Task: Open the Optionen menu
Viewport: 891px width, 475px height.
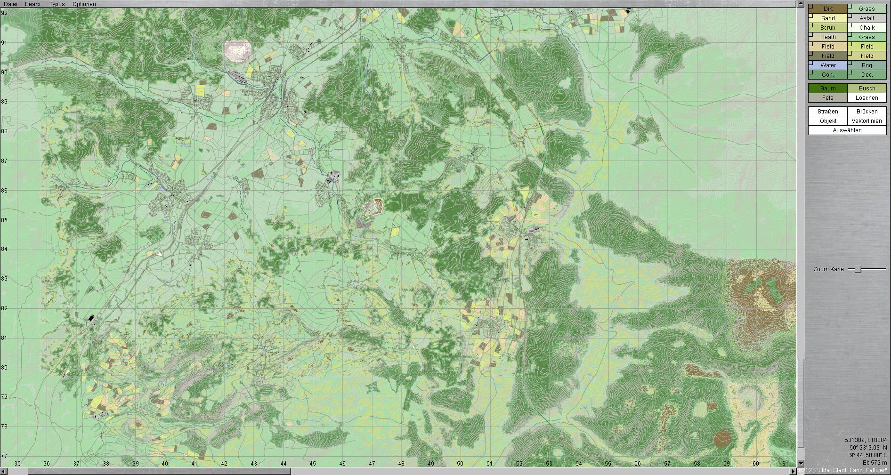Action: 84,4
